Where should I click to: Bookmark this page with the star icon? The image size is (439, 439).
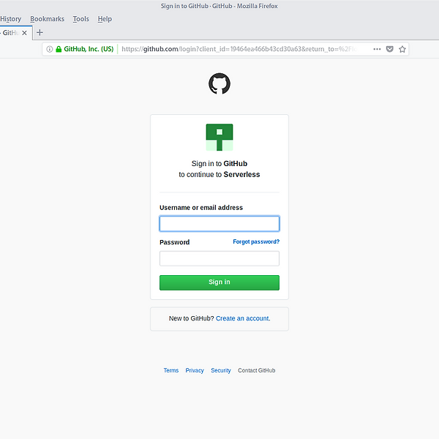pyautogui.click(x=402, y=49)
